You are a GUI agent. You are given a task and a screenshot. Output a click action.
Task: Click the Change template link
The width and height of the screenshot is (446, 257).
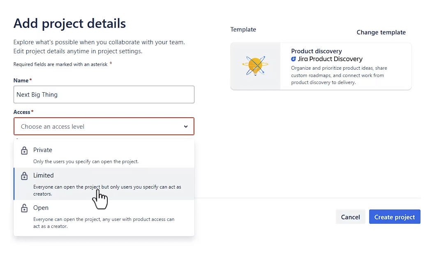point(381,32)
